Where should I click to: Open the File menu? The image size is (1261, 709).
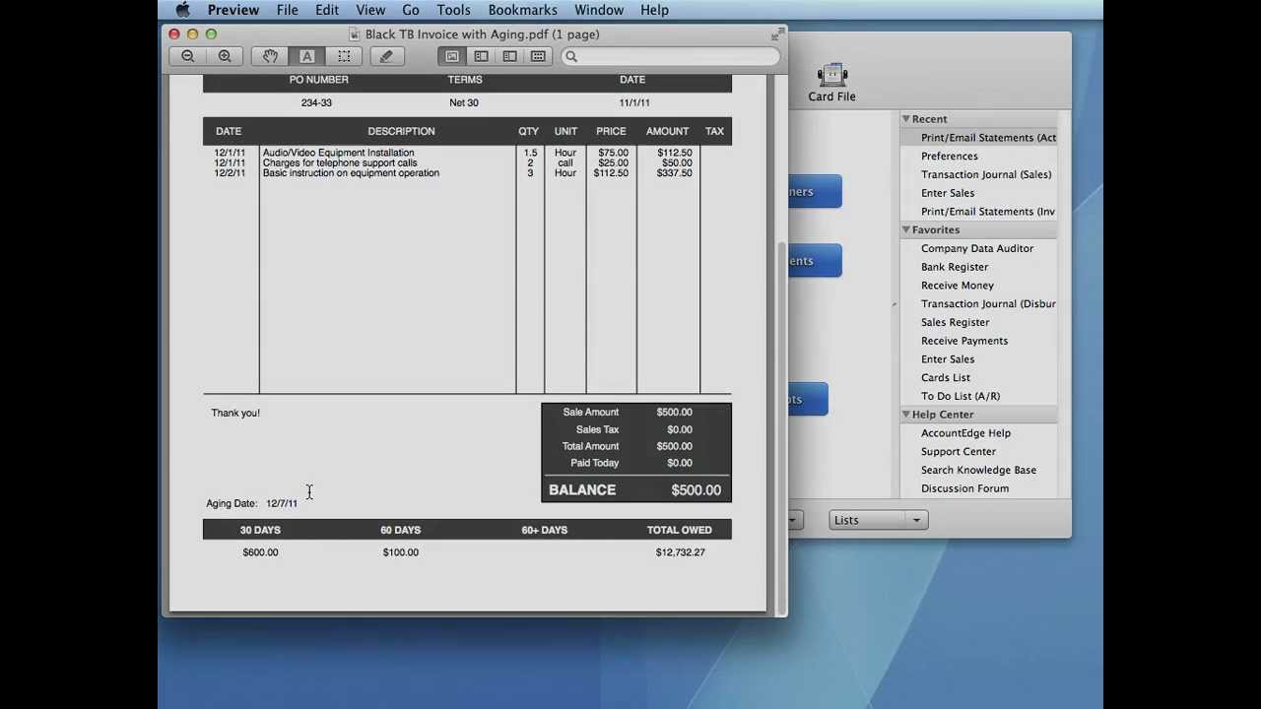pos(288,10)
